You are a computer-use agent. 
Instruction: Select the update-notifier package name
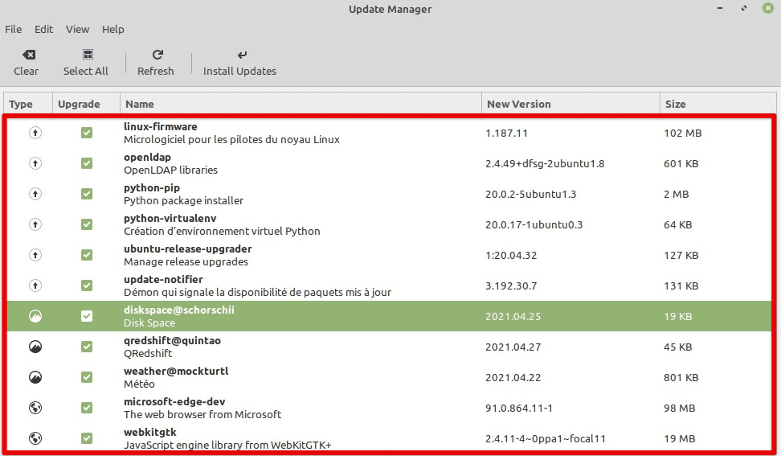click(x=163, y=280)
